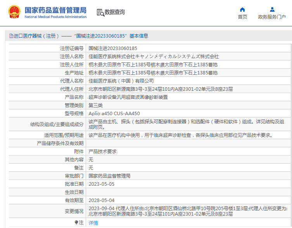The image size is (292, 228).
Task: Select 国家药品监督管理局 in 审批部门 row
Action: 109,176
